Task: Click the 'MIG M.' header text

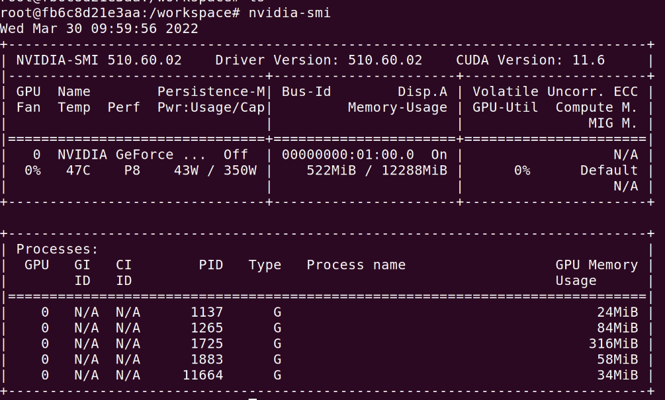Action: [x=613, y=123]
